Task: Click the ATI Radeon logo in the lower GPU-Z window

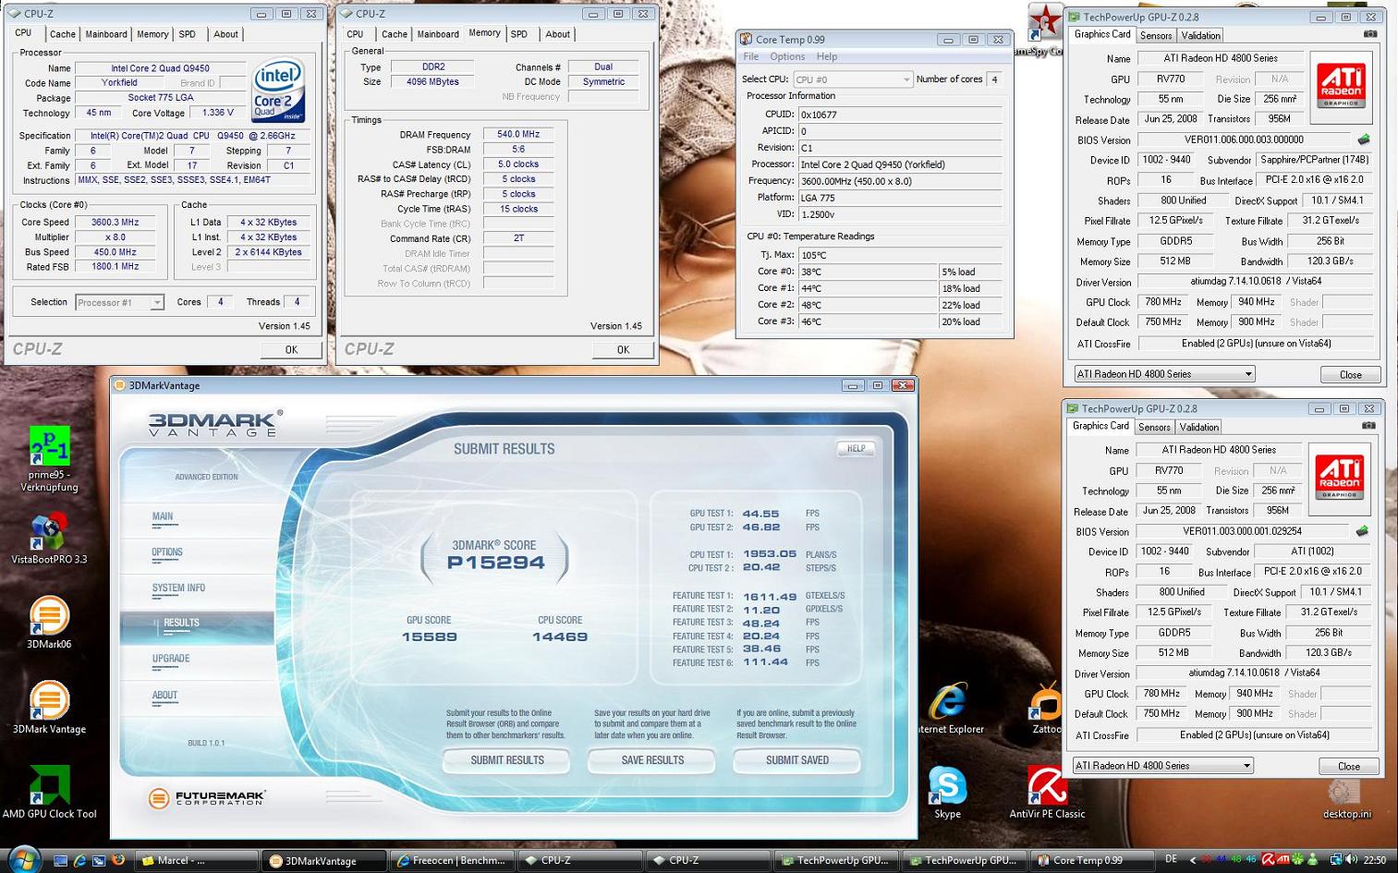Action: [x=1339, y=478]
